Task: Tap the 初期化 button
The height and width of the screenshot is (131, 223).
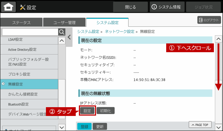Action: point(106,111)
